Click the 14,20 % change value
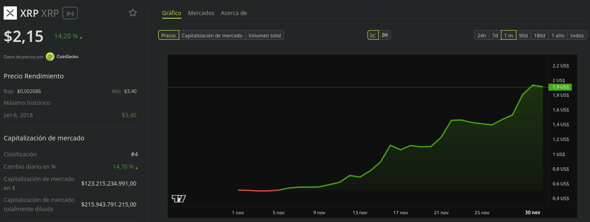 [69, 36]
